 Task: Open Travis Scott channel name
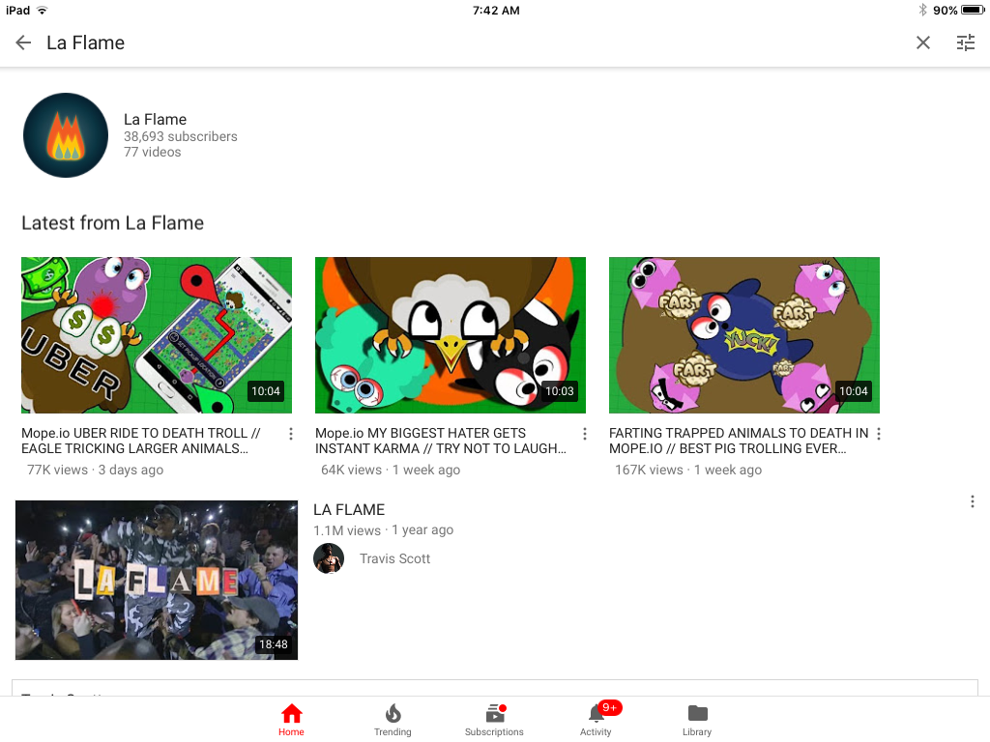pos(394,558)
